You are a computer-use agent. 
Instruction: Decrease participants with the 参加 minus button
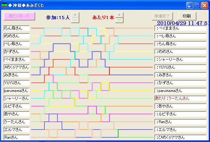click(75, 20)
